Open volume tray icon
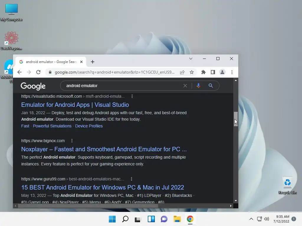302x226 pixels. (267, 219)
